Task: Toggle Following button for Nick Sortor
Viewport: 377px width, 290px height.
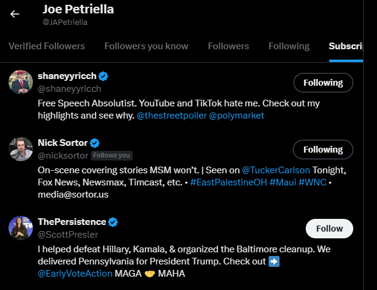Action: pyautogui.click(x=323, y=150)
